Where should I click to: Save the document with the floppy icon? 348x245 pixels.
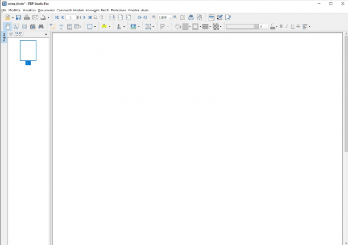18,18
